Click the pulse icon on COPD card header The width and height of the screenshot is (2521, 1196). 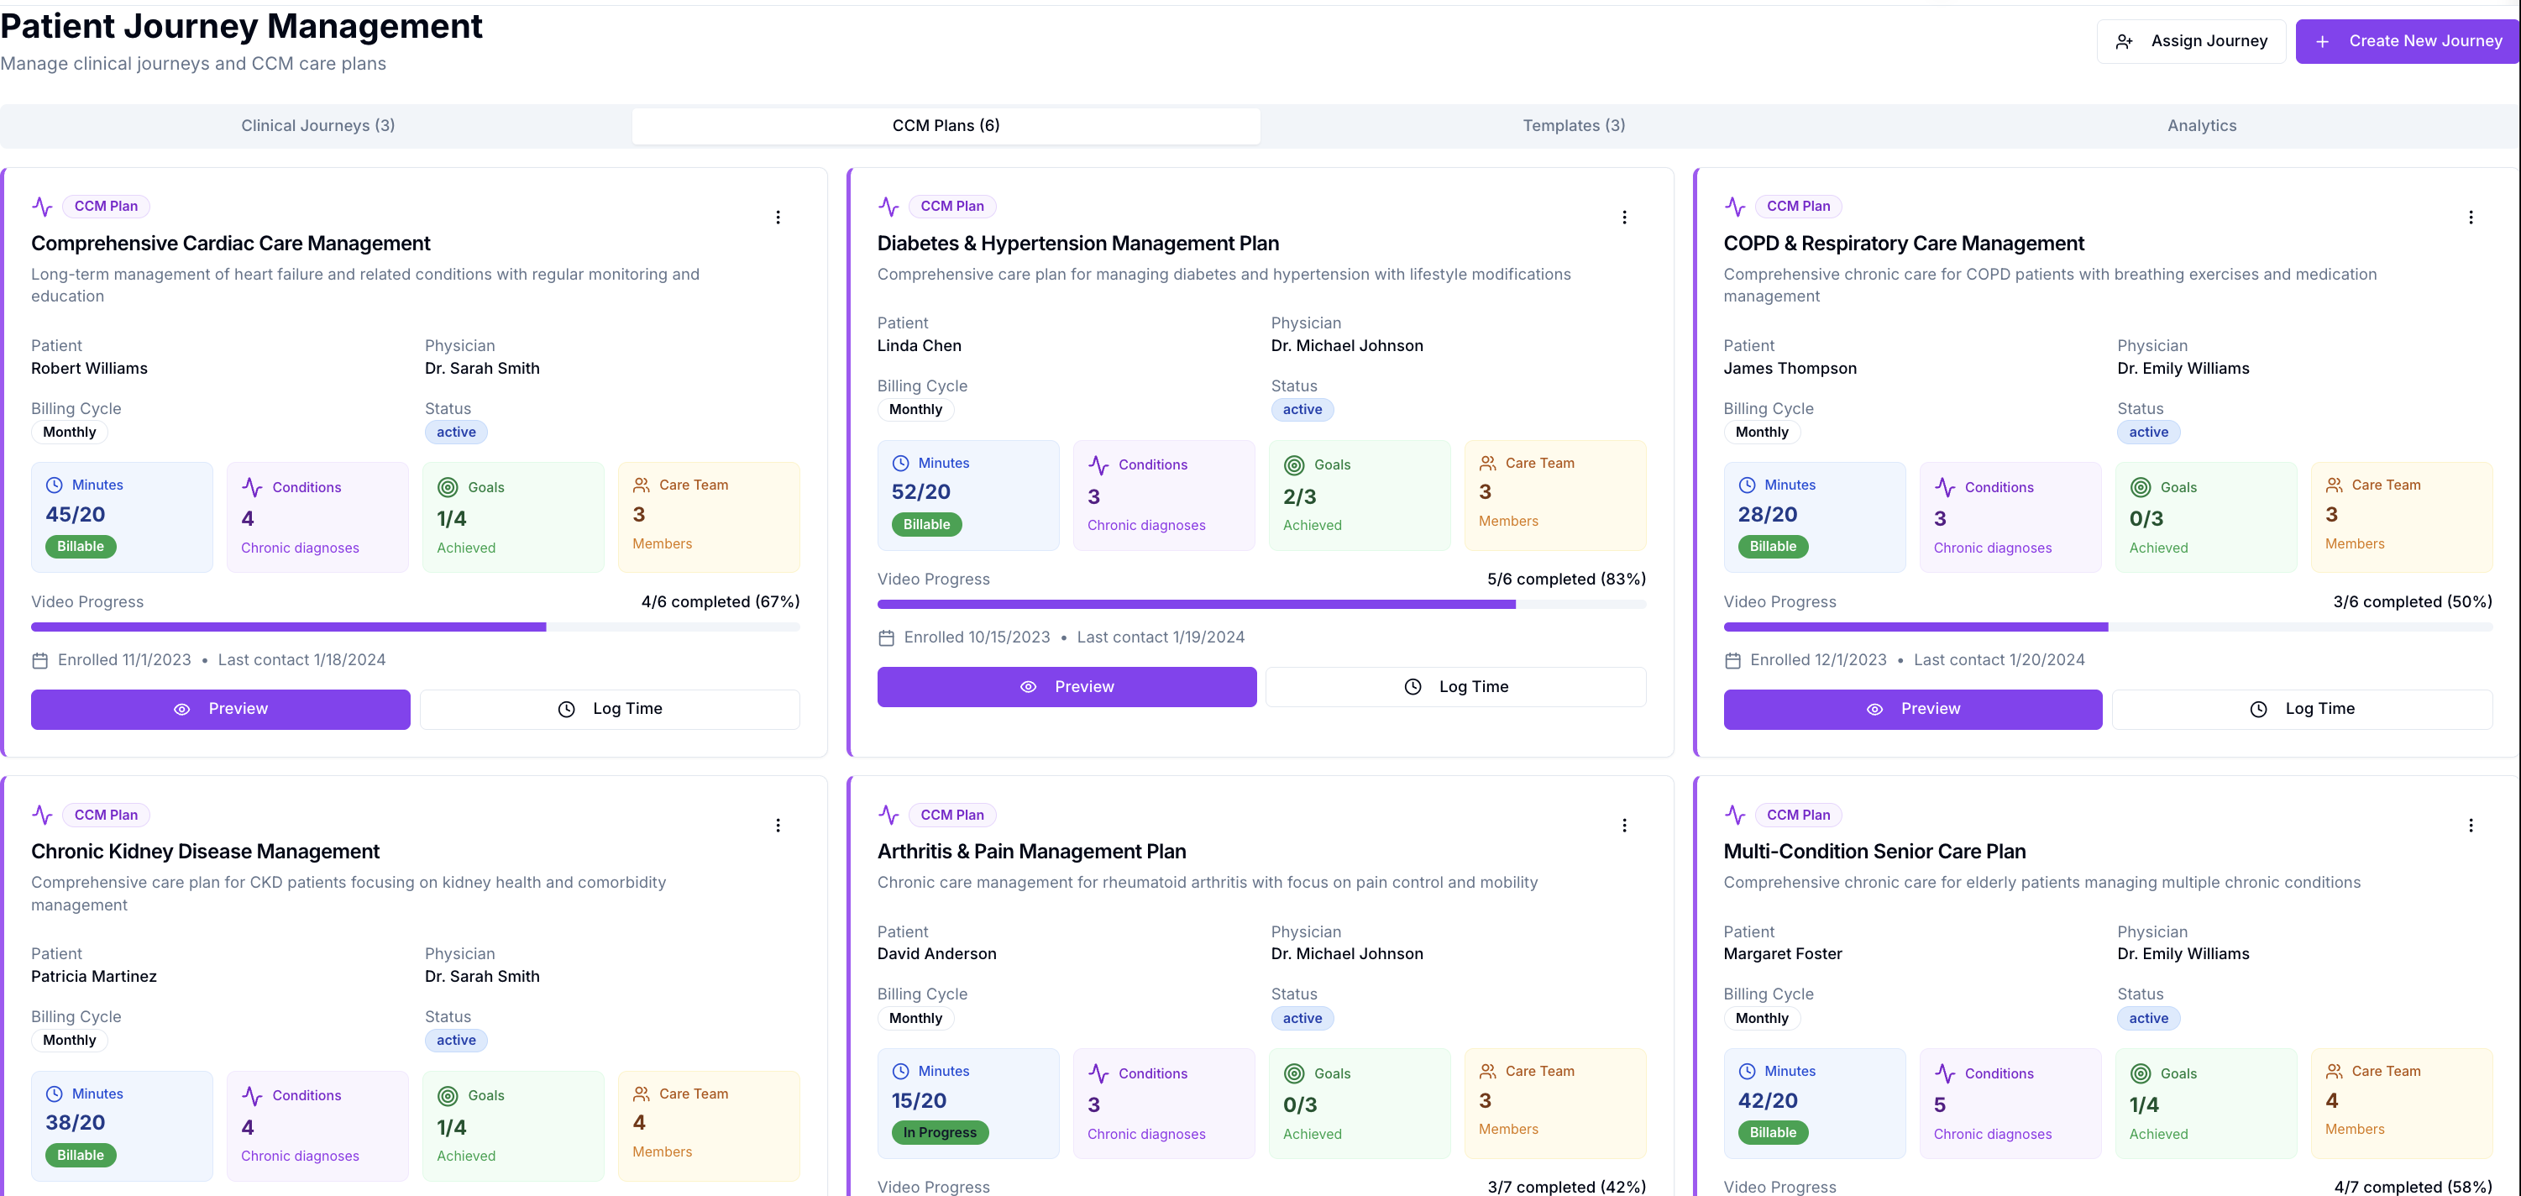click(x=1735, y=207)
